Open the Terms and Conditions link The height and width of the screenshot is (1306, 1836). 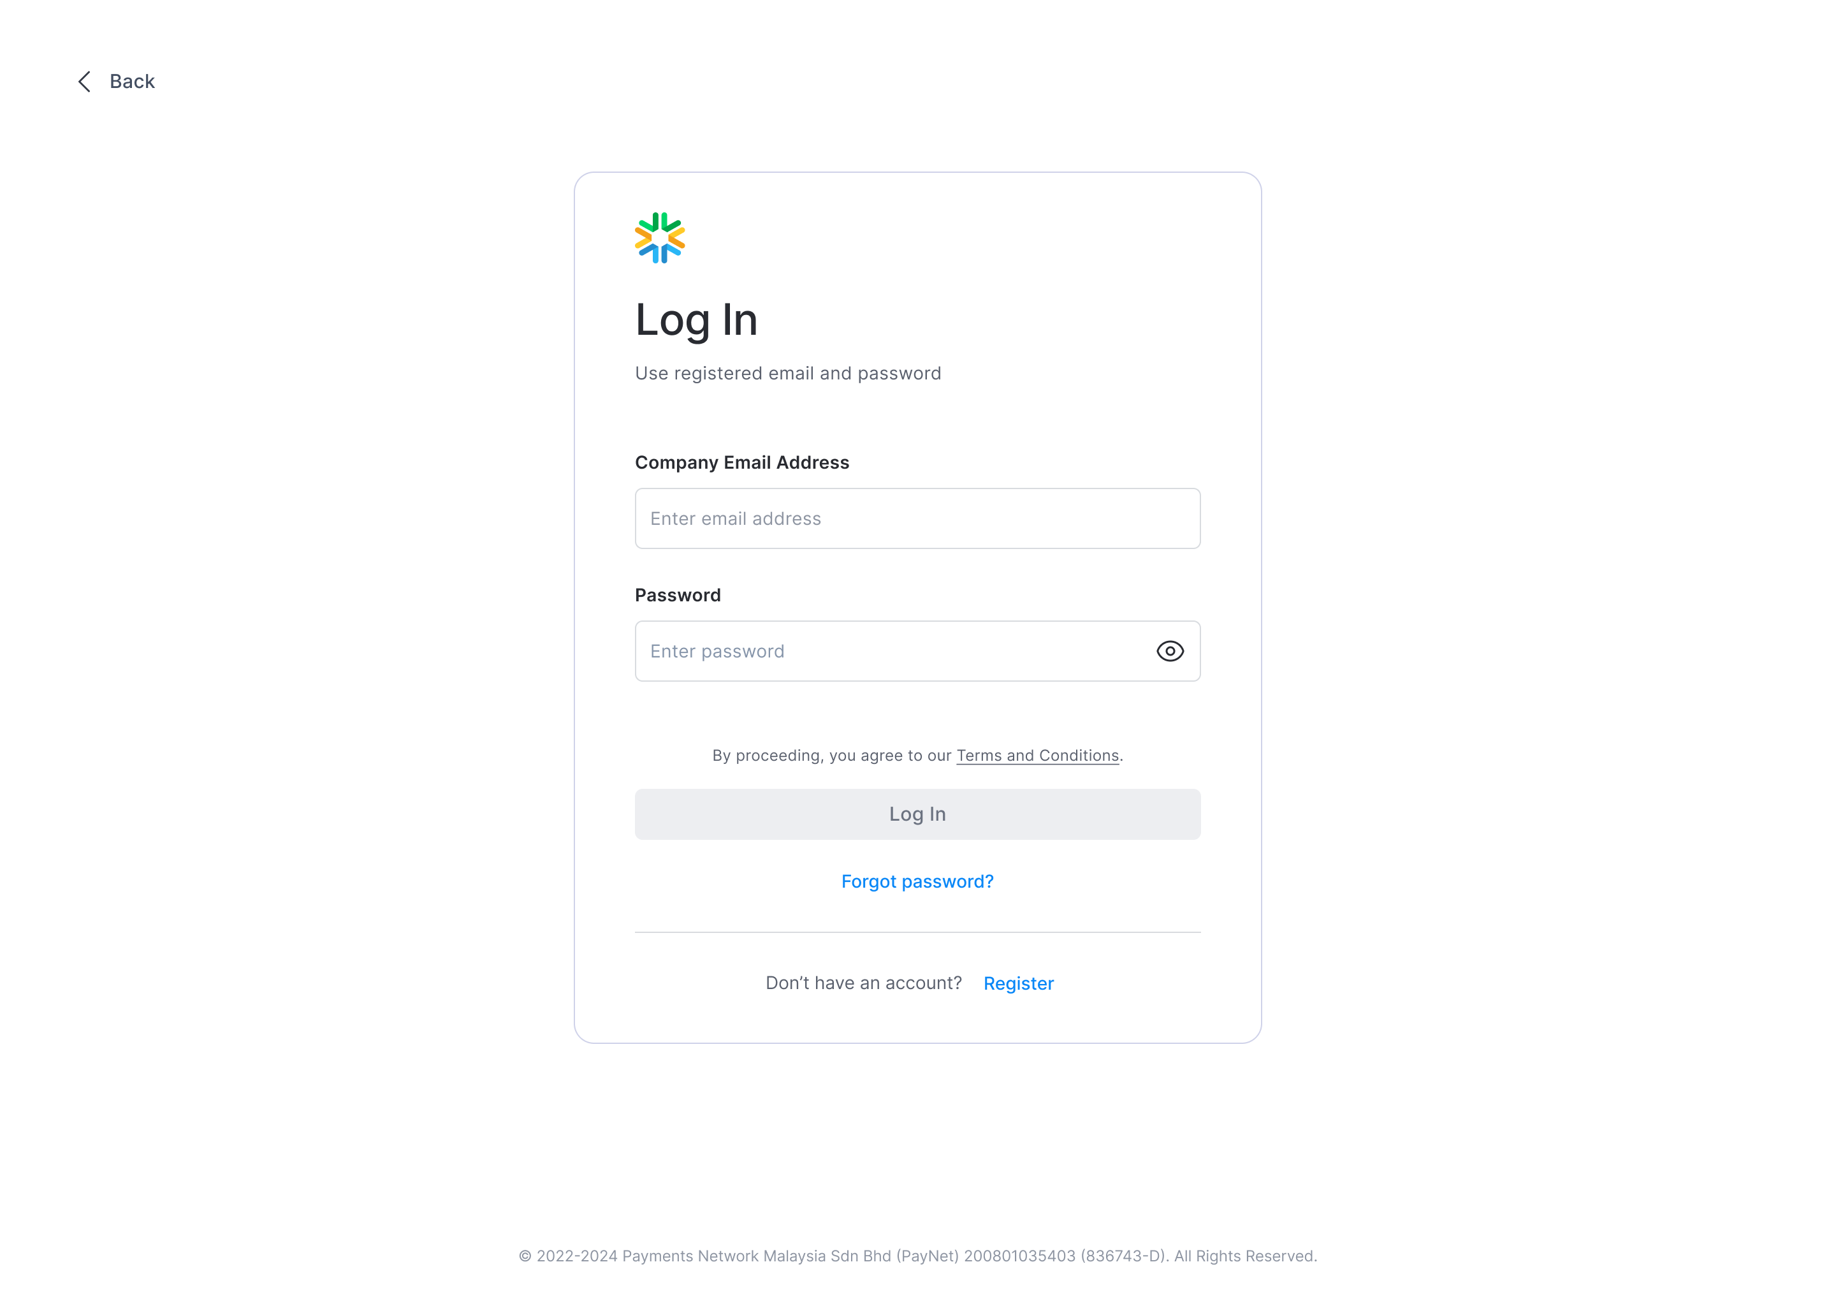coord(1037,755)
